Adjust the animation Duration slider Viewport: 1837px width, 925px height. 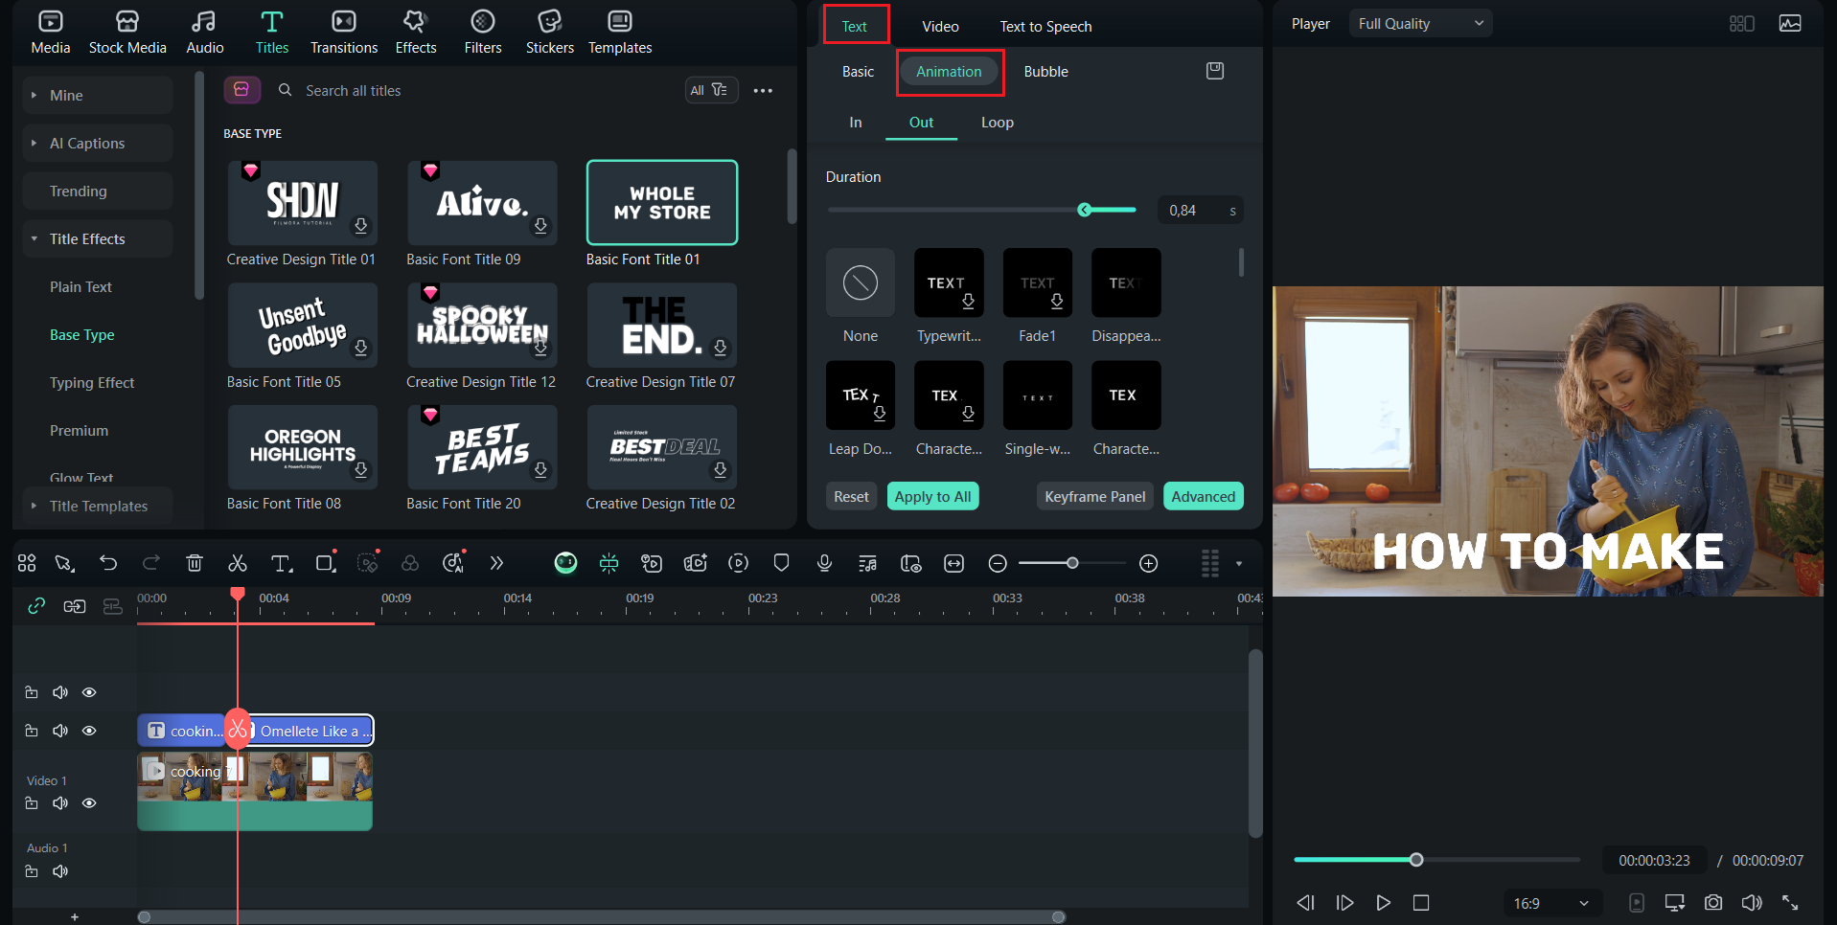[1084, 210]
